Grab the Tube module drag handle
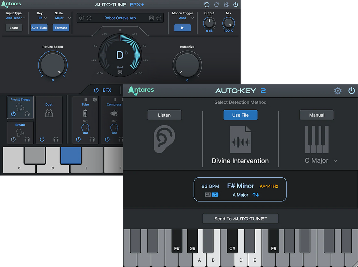This screenshot has height=267, width=358. [85, 99]
